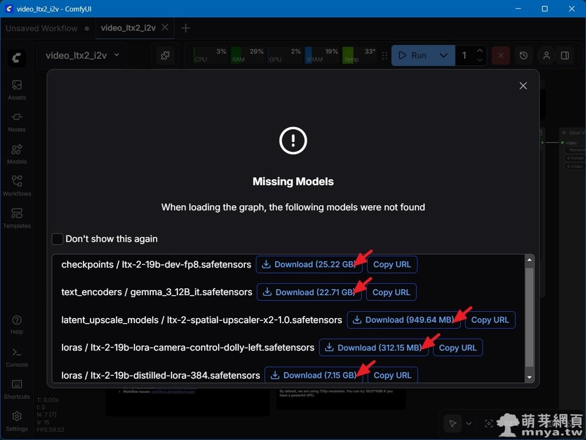Enable "Don't show this again" checkbox

58,239
